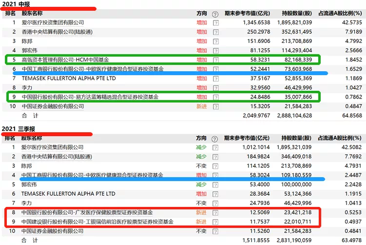Click question icon for 工银瑞信前沿医疗 row

click(x=215, y=222)
